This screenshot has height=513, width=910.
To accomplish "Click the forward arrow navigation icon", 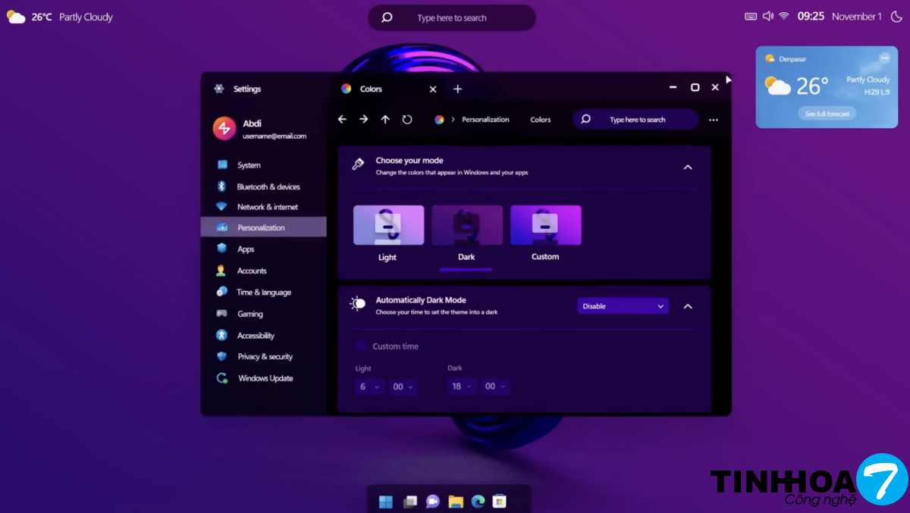I will (x=363, y=120).
